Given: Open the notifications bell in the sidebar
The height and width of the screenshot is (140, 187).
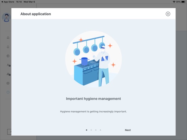Looking at the screenshot, I should click(8, 47).
